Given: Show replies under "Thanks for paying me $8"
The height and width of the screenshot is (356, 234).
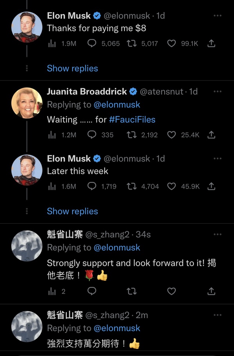Looking at the screenshot, I should [73, 68].
